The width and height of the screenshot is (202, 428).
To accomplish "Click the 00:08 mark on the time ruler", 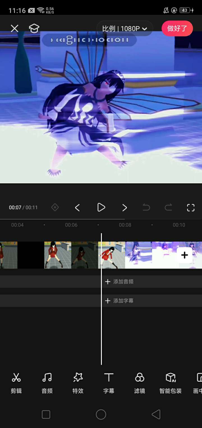I will pos(125,225).
